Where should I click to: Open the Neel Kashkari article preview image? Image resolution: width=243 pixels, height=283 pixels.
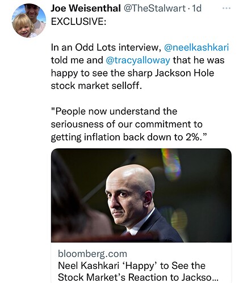pos(141,195)
